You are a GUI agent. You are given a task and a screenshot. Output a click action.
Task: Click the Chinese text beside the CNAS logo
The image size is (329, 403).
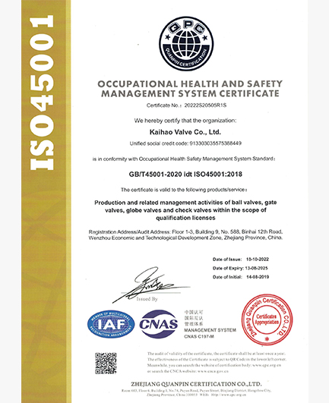[194, 318]
